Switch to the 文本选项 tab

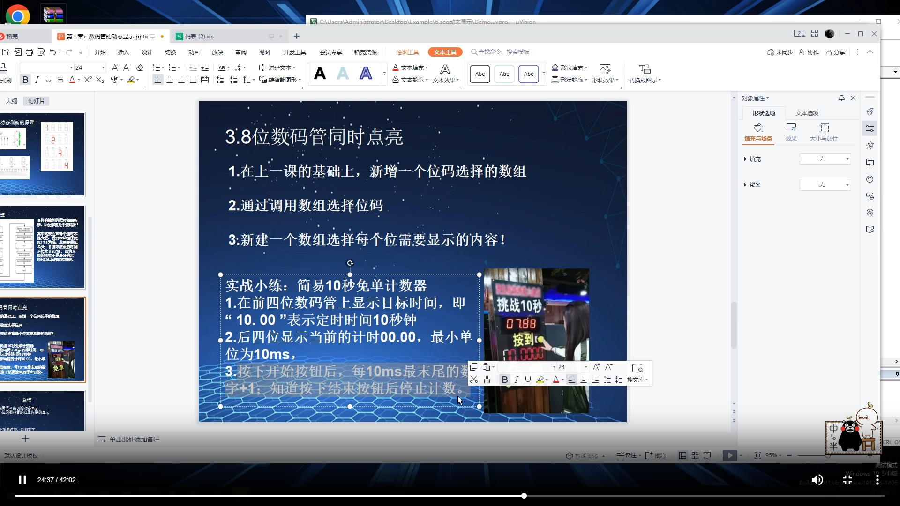point(807,113)
